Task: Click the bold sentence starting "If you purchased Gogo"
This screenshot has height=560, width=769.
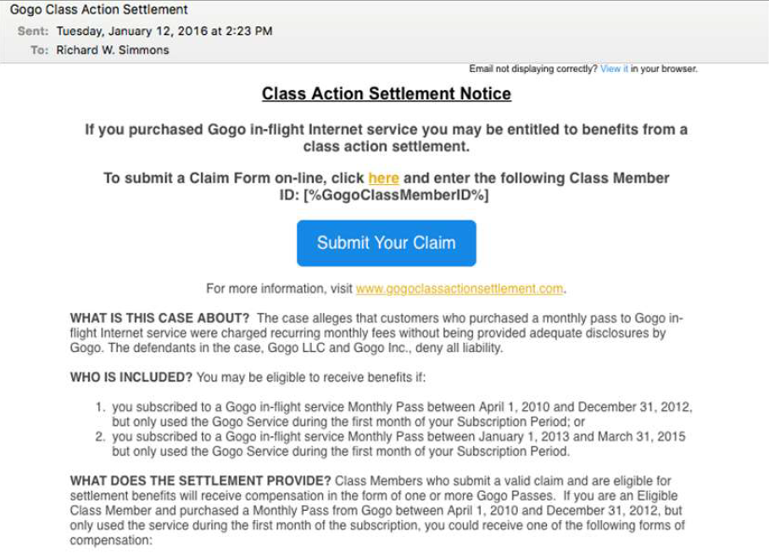Action: 386,138
